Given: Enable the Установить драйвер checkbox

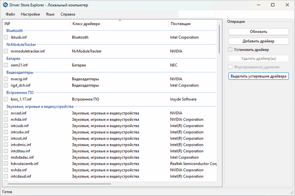Looking at the screenshot, I should point(231,50).
